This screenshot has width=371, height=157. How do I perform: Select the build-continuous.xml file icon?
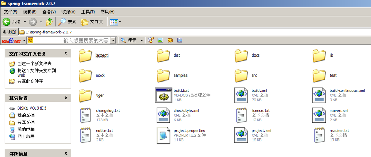pos(319,95)
